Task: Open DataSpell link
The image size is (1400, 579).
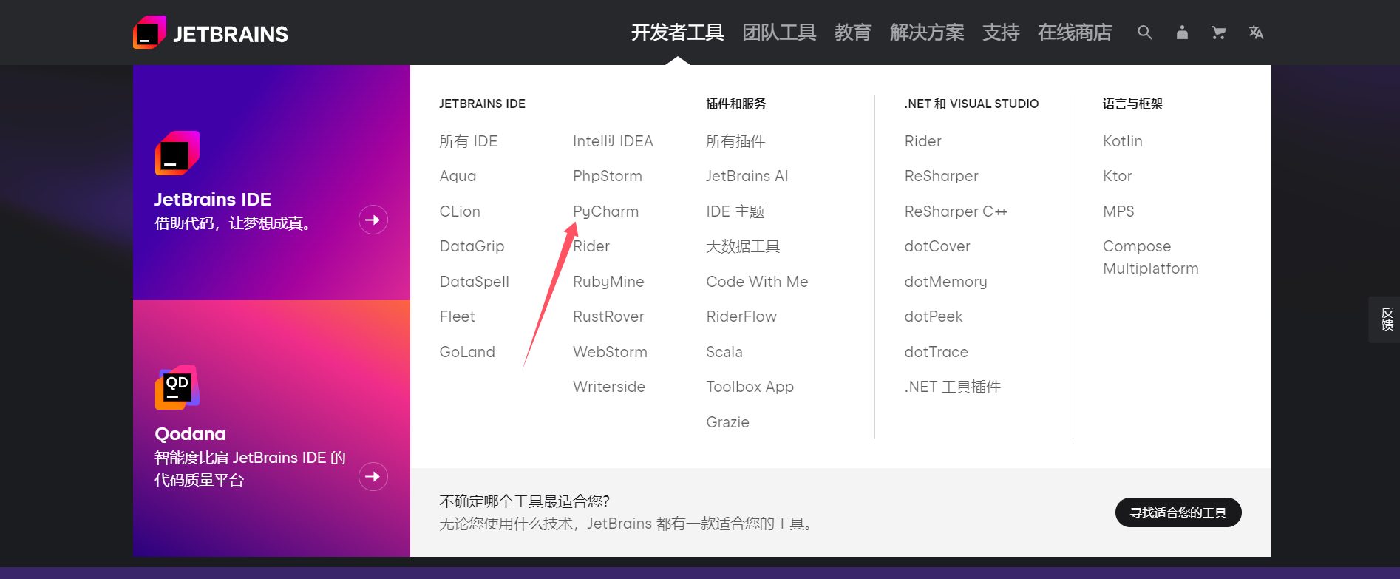Action: click(474, 282)
